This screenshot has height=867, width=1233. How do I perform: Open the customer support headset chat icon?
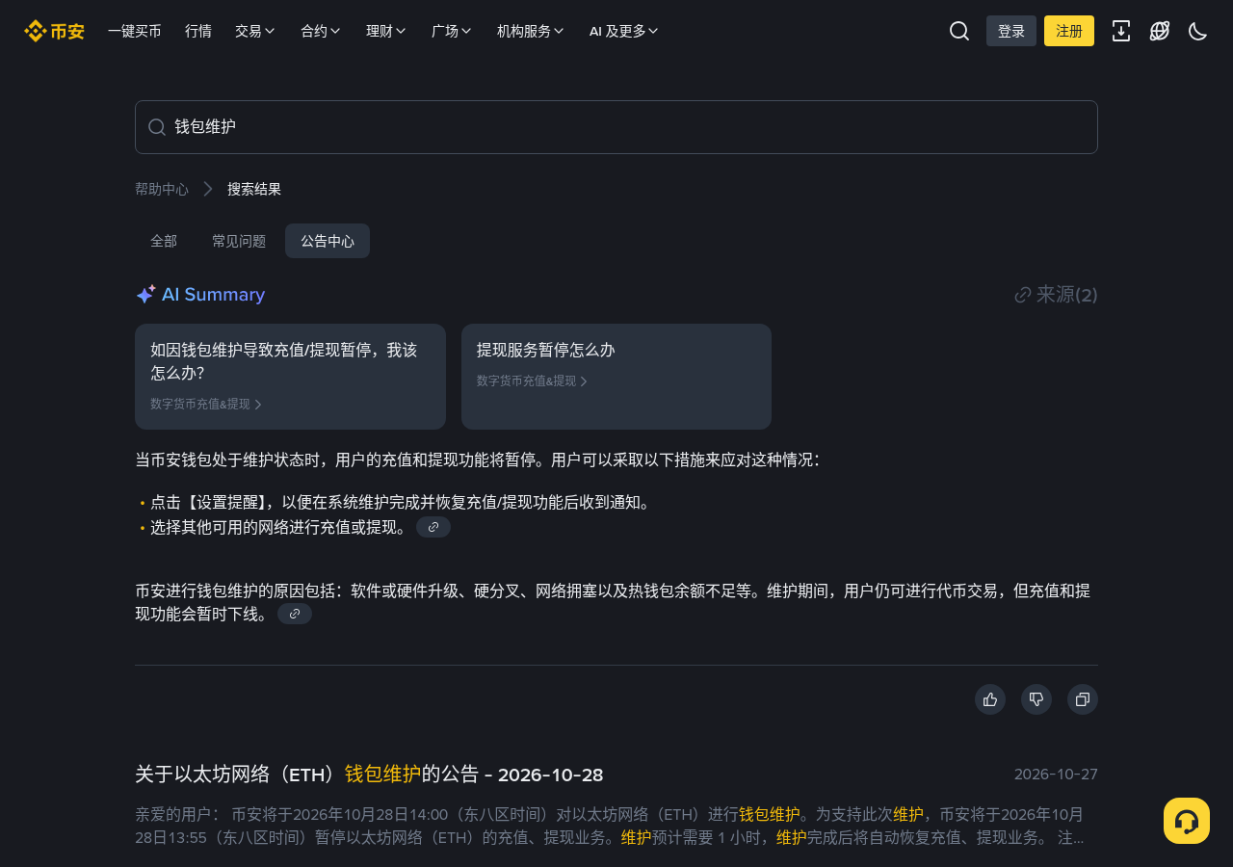coord(1187,821)
